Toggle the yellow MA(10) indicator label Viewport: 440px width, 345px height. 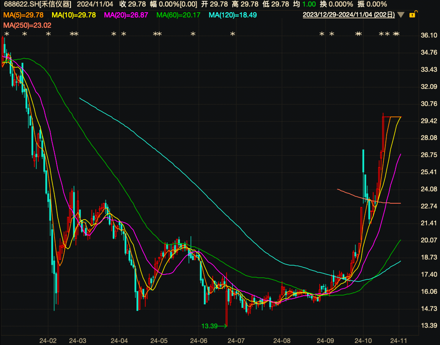click(74, 15)
